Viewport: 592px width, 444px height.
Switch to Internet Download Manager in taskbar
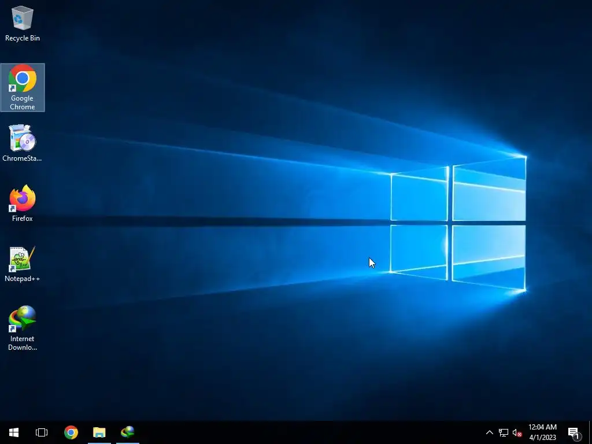pyautogui.click(x=128, y=432)
